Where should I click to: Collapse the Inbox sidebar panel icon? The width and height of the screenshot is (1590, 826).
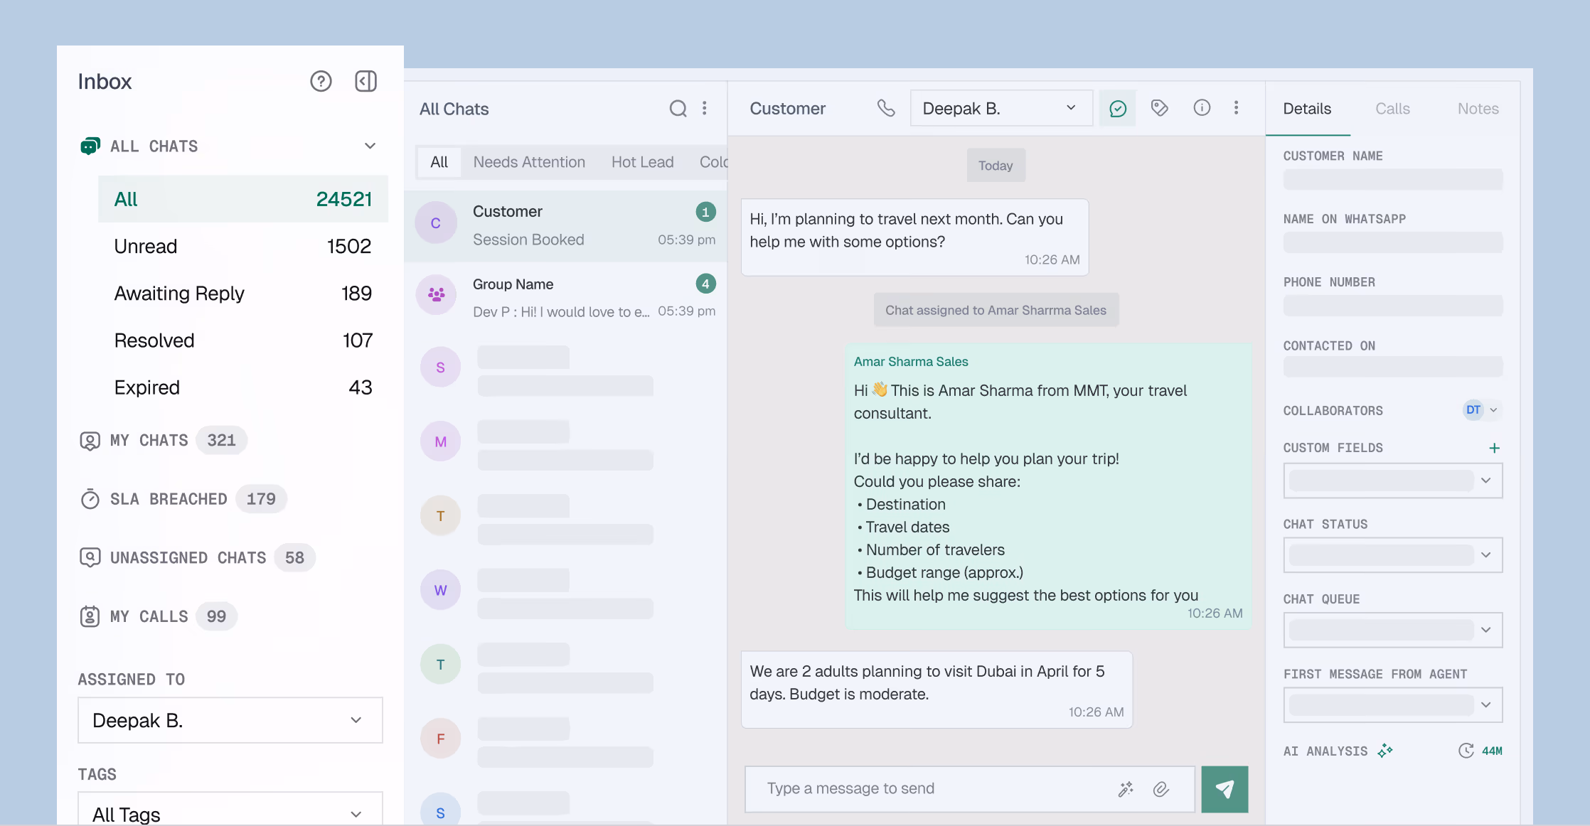(x=366, y=82)
